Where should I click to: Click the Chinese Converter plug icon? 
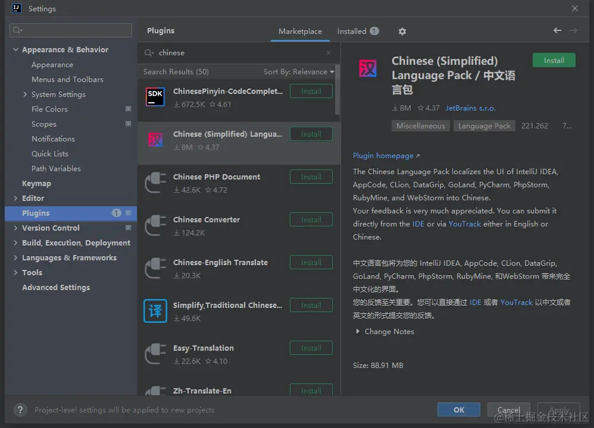[155, 225]
